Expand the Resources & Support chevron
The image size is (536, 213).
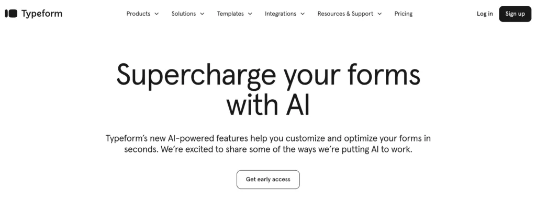pyautogui.click(x=379, y=14)
